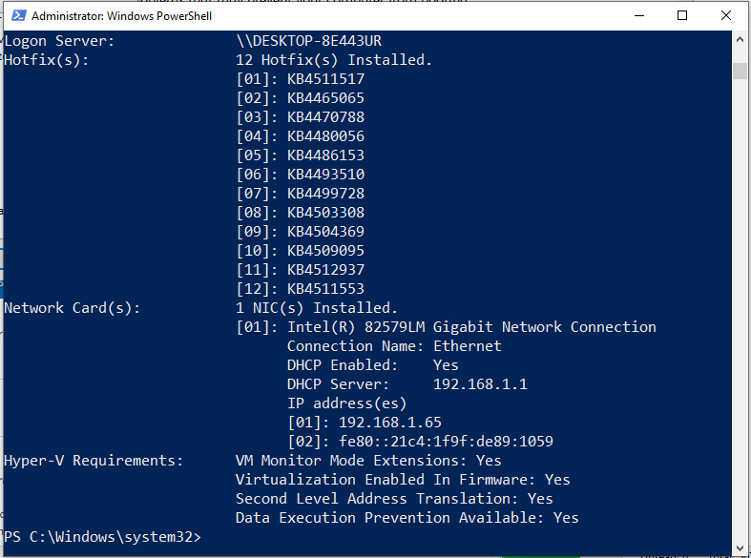Click hotfix entry KB4493510
The image size is (751, 558).
pyautogui.click(x=325, y=175)
